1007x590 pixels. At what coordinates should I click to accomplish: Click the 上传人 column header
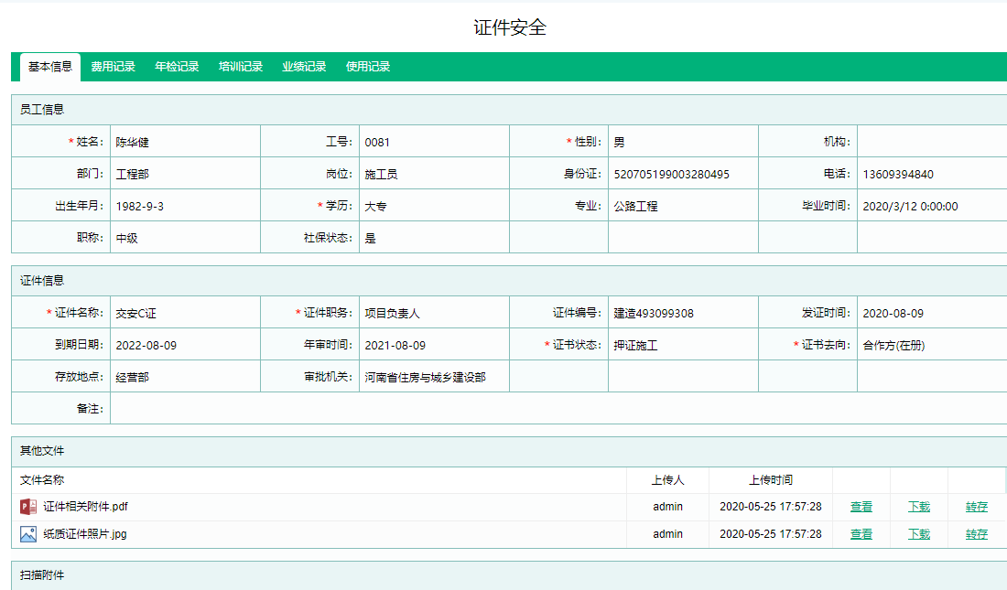668,480
